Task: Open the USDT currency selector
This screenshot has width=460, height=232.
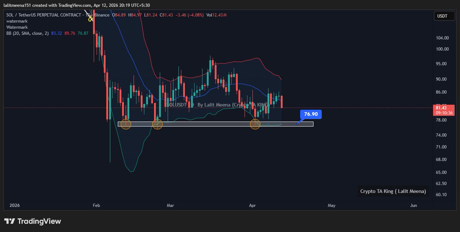Action: point(444,16)
